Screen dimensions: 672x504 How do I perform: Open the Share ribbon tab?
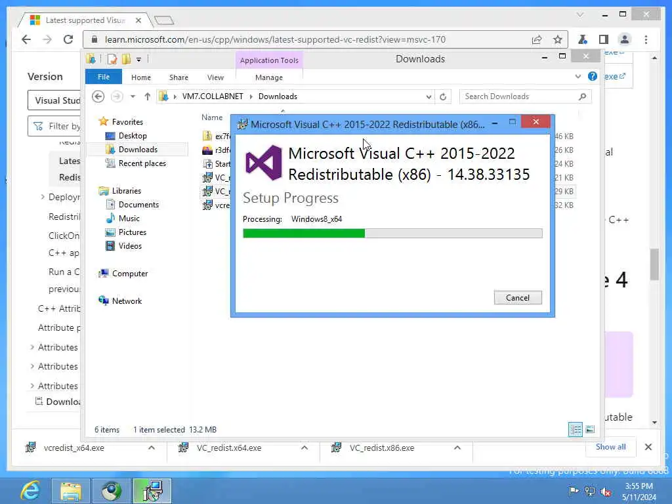click(178, 77)
